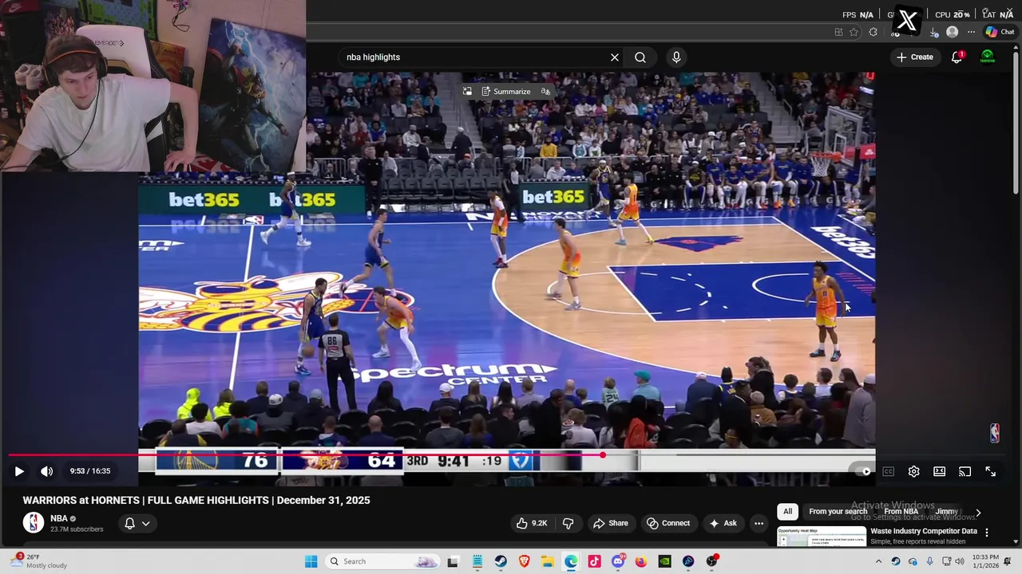
Task: Switch to theater mode view
Action: (939, 471)
